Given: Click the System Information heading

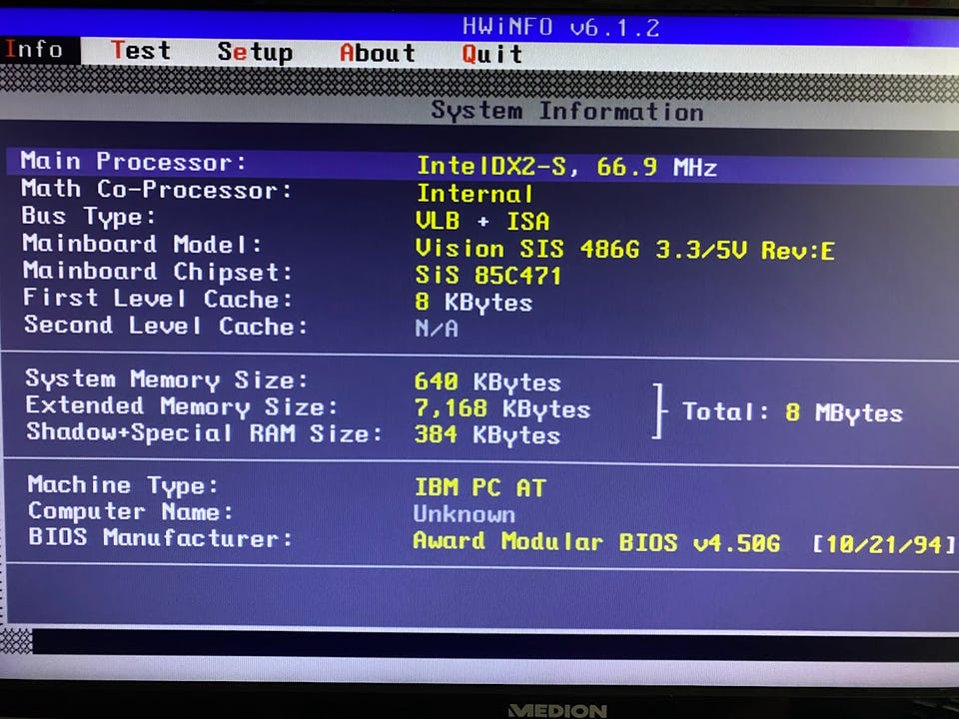Looking at the screenshot, I should 567,111.
